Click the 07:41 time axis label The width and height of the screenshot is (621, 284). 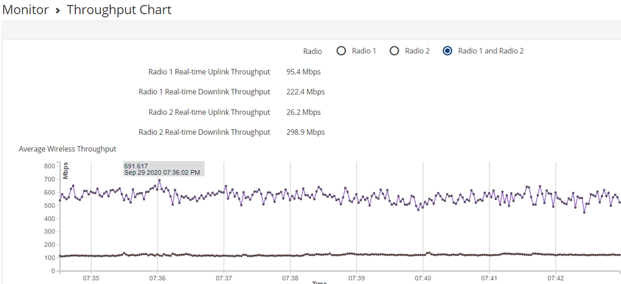click(x=489, y=278)
